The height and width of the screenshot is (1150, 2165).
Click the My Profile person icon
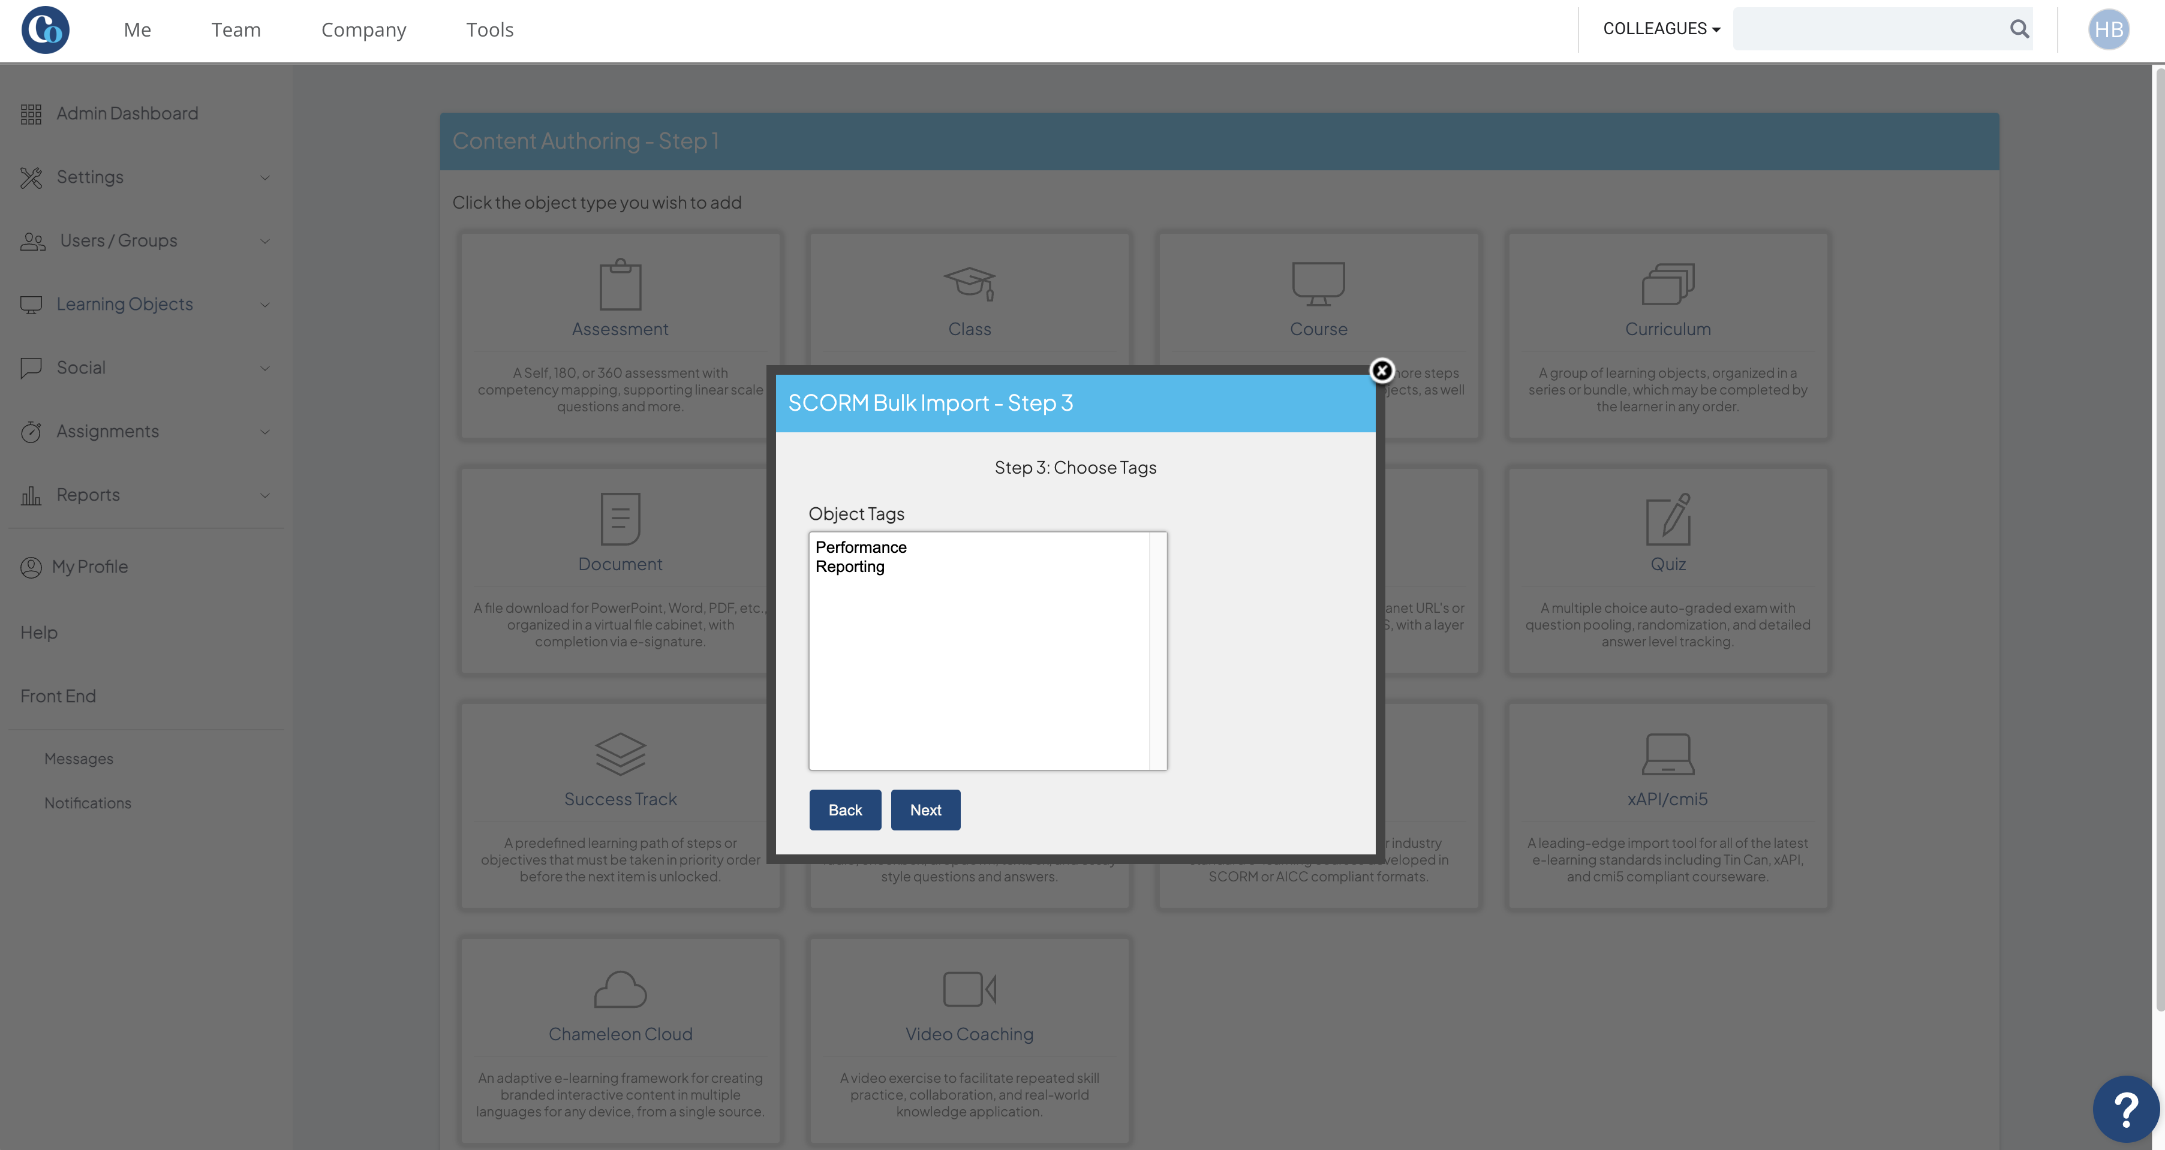(31, 567)
